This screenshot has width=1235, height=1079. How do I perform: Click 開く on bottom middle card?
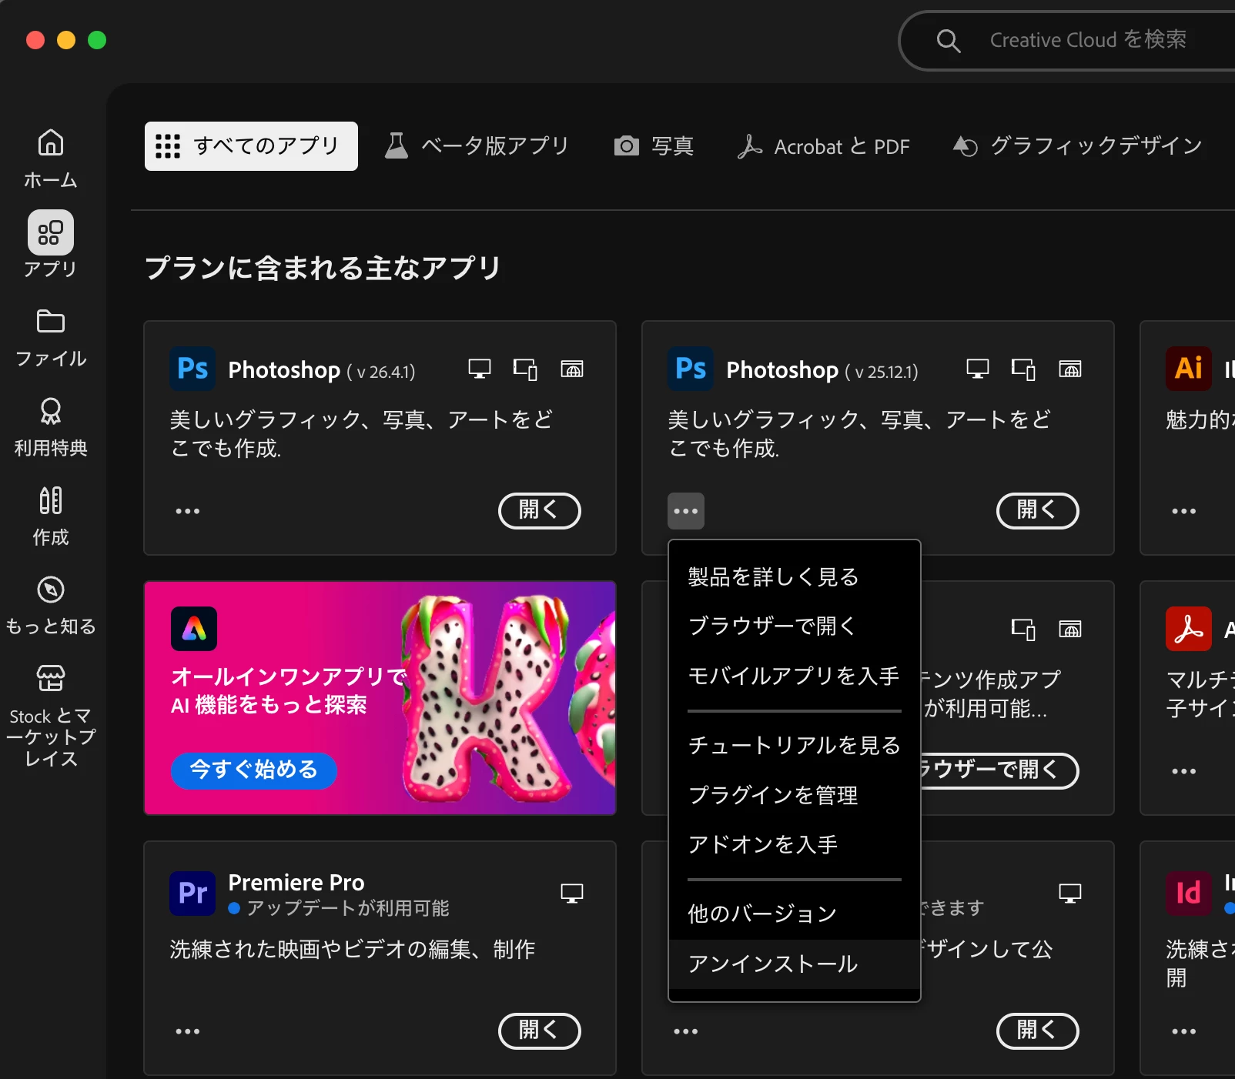pos(1037,1031)
